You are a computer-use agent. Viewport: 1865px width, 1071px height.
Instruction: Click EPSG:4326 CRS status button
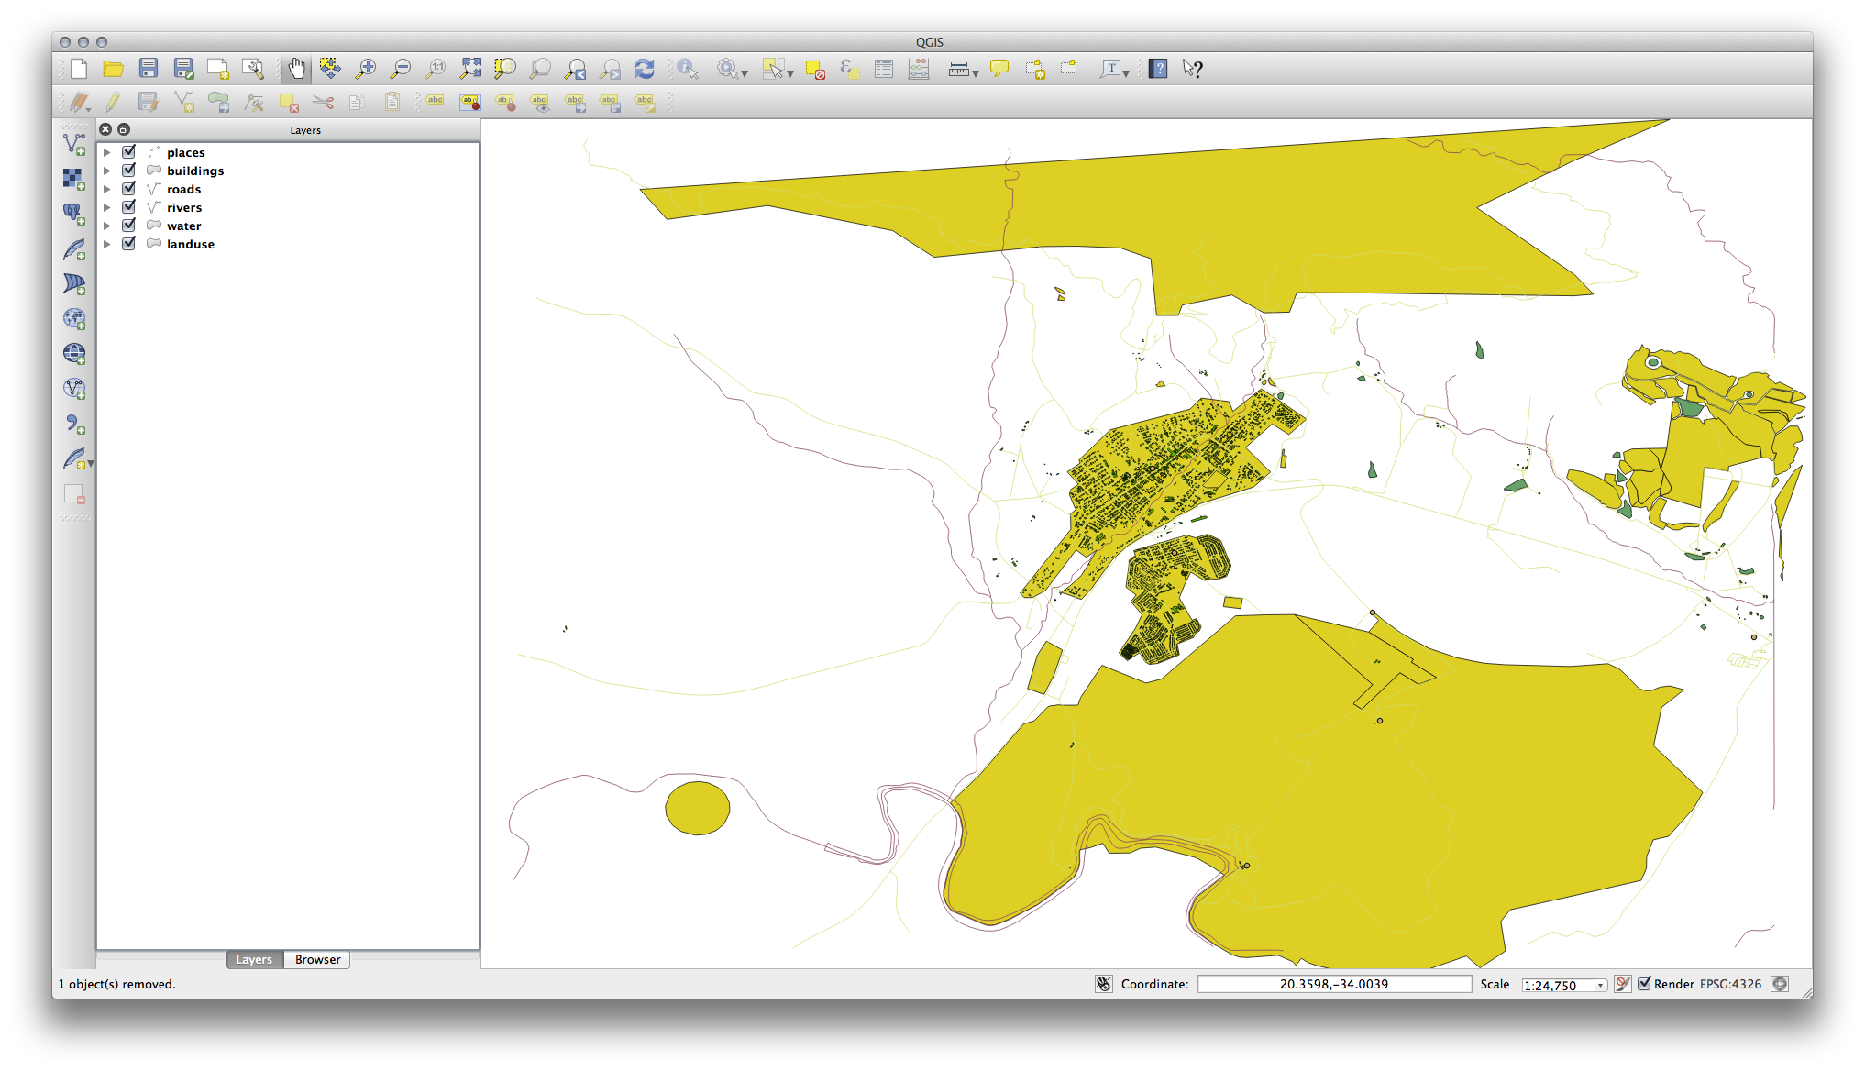(1730, 984)
